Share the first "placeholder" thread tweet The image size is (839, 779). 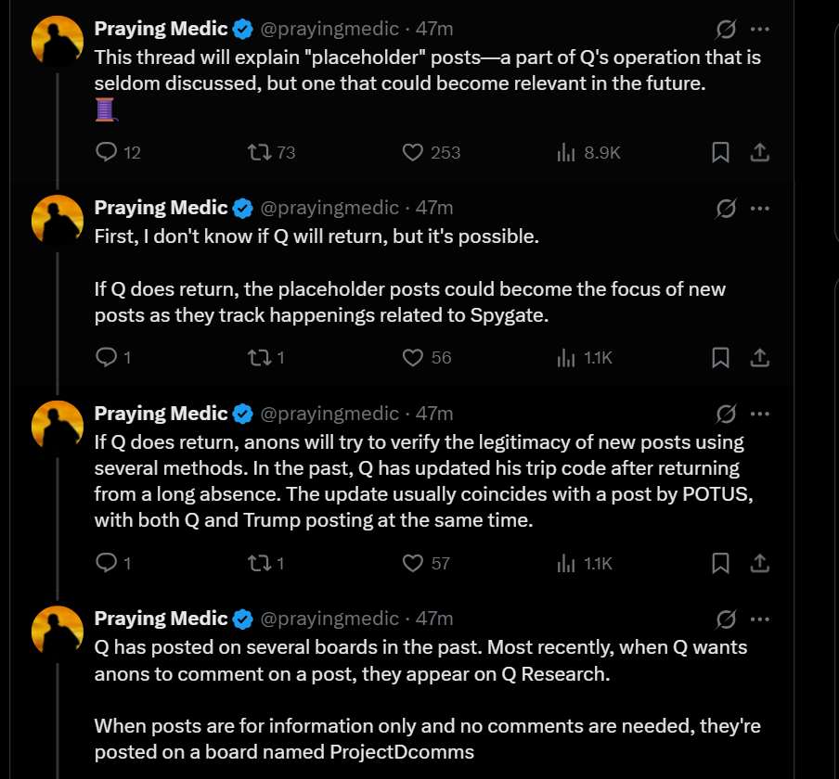click(759, 152)
